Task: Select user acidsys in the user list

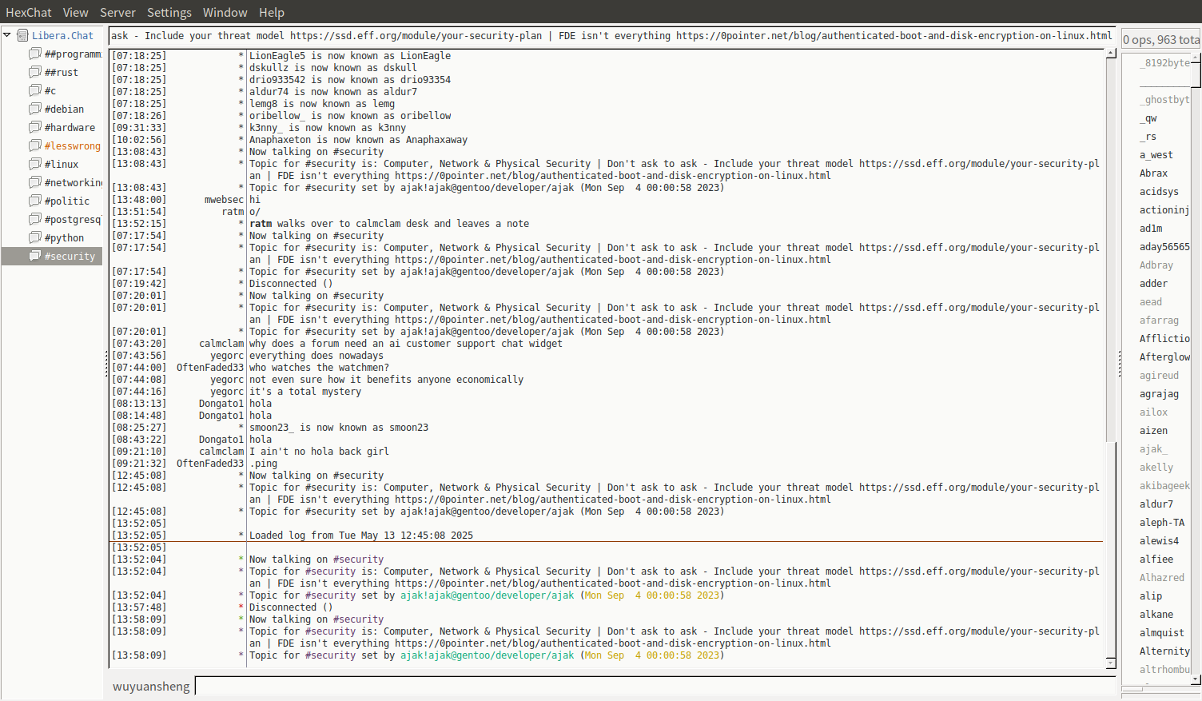Action: [1159, 192]
